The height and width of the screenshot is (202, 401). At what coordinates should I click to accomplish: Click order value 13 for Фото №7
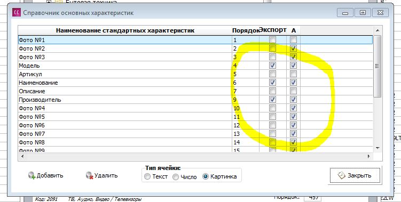click(x=237, y=134)
